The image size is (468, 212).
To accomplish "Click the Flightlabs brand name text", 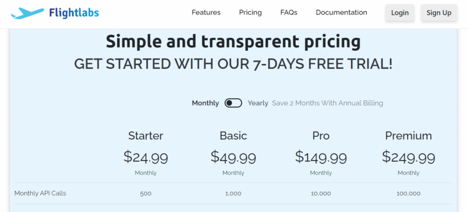I will coord(74,13).
